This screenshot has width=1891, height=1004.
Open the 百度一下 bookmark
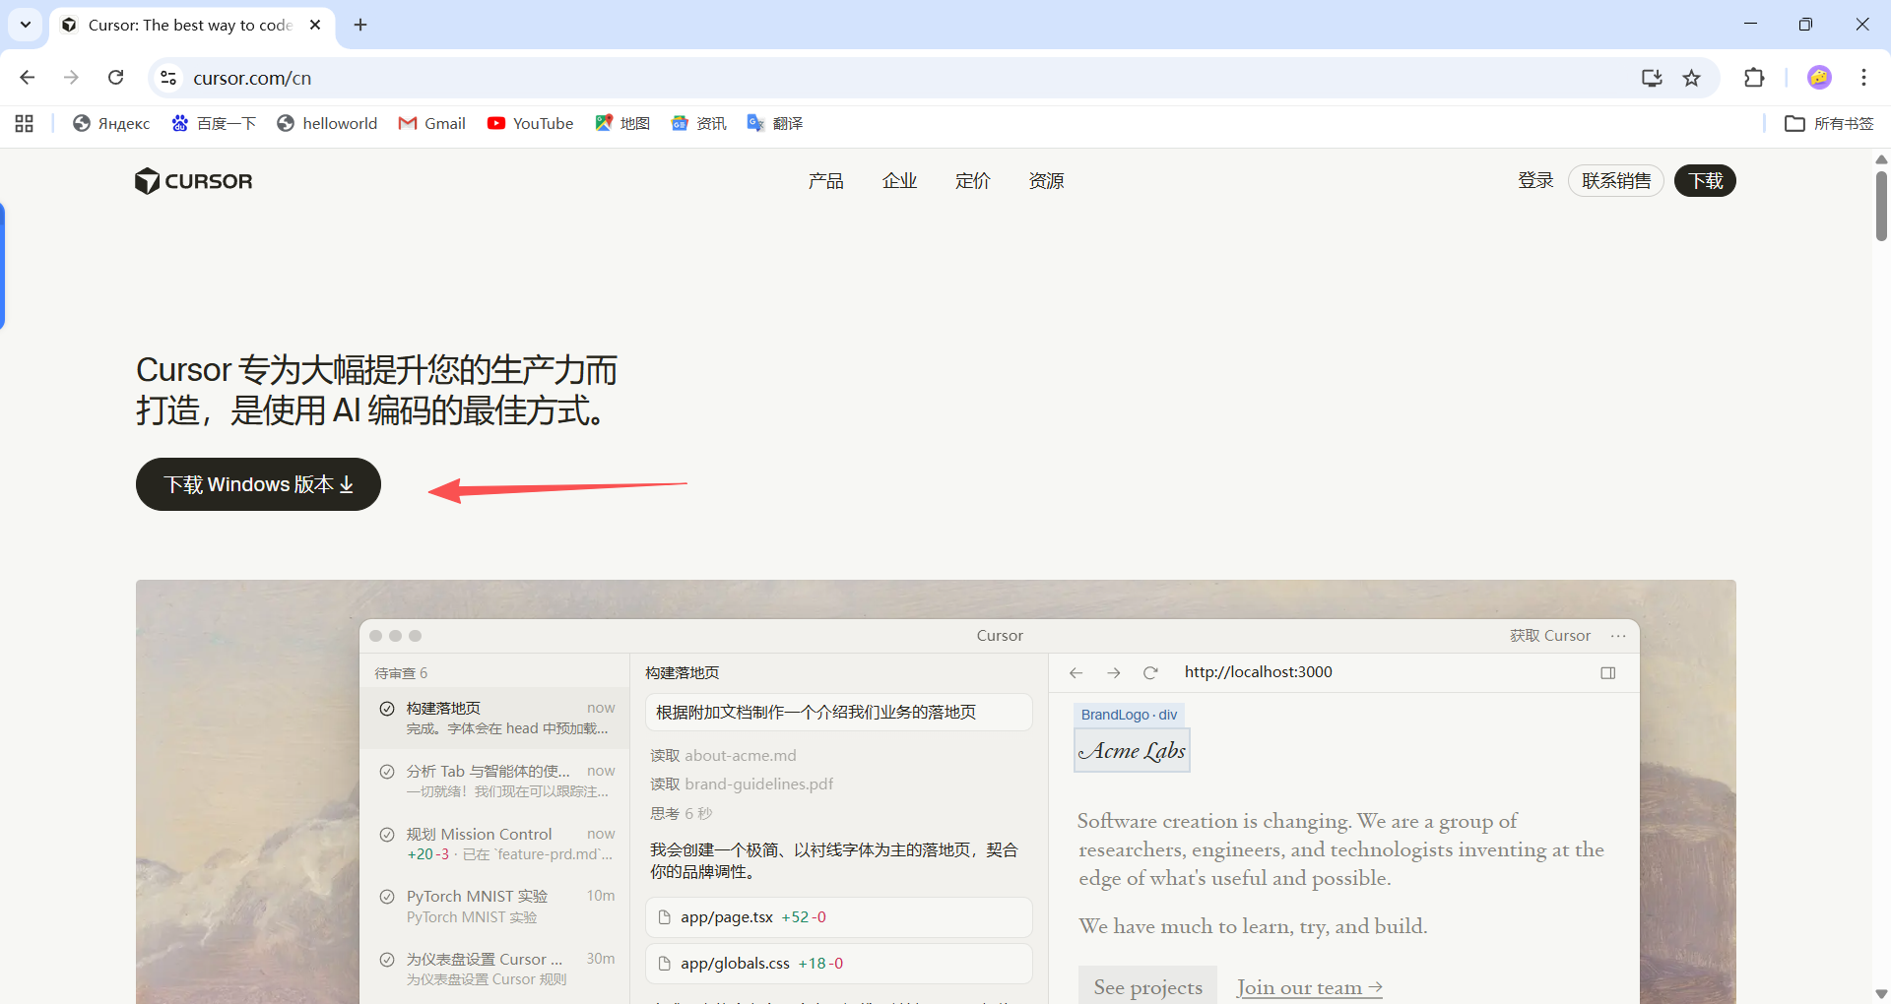(214, 123)
